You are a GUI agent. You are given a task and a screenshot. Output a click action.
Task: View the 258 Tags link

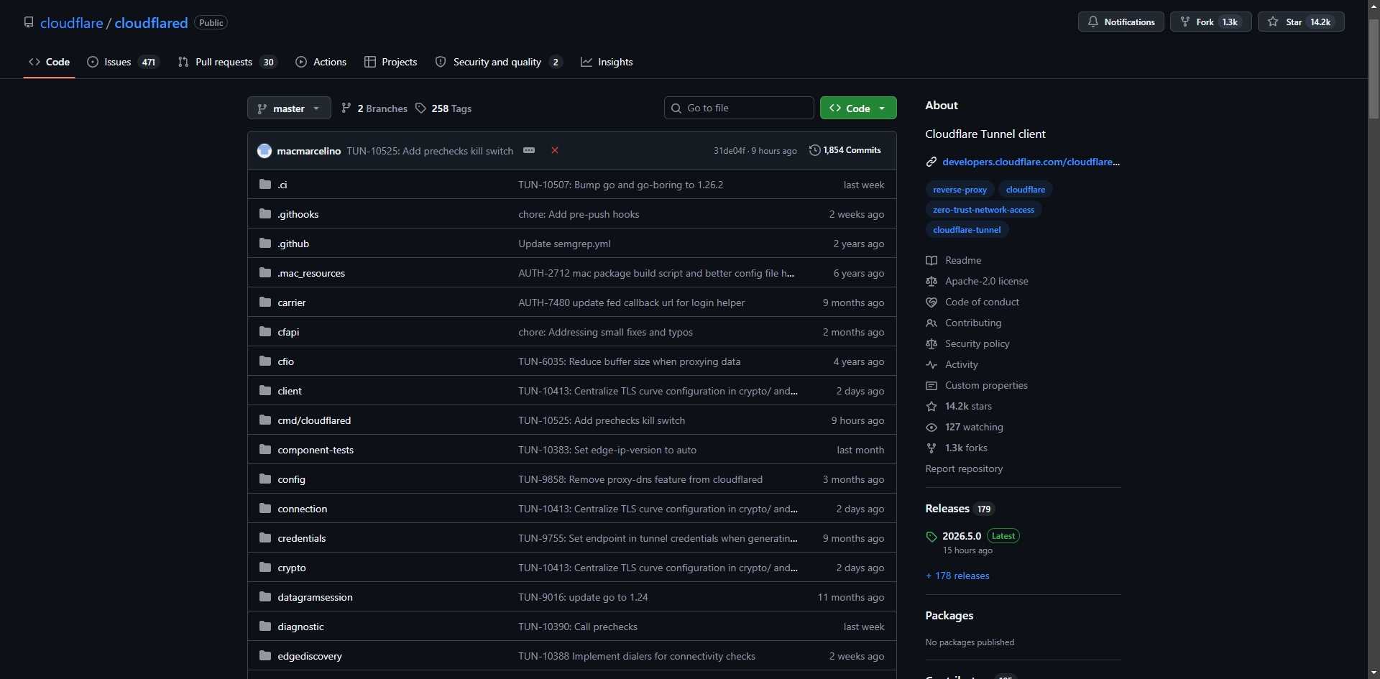(x=443, y=108)
